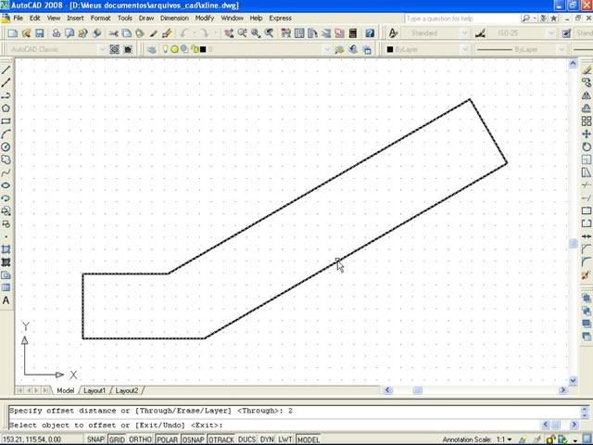Select the Offset modify tool
593x445 pixels.
coord(587,108)
